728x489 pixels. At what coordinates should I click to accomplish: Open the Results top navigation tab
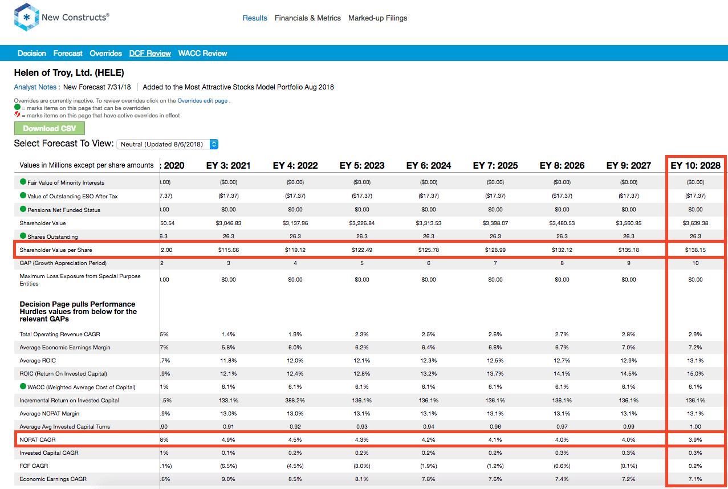(x=255, y=18)
